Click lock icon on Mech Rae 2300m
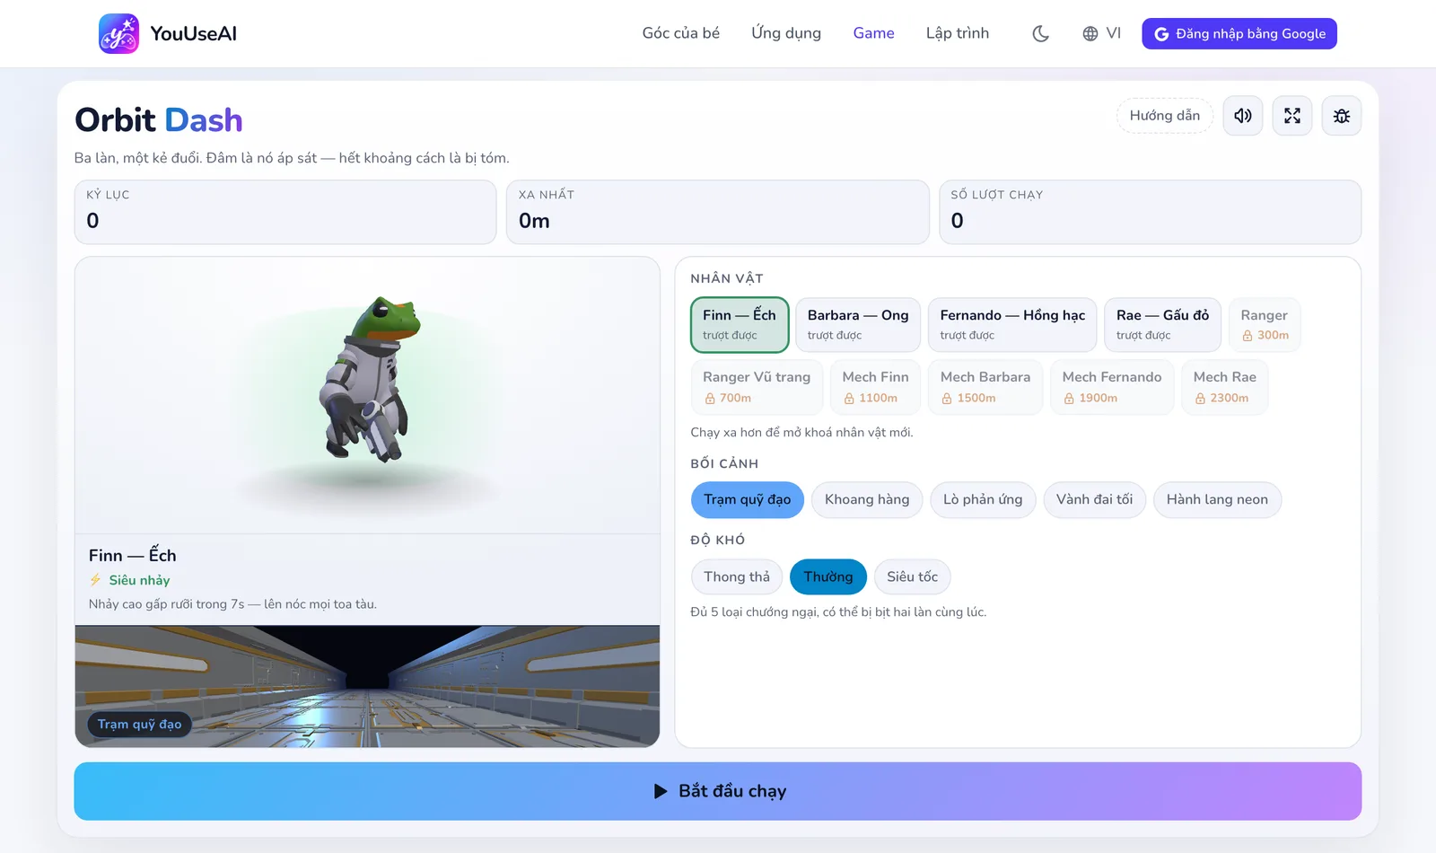The image size is (1436, 853). click(x=1200, y=399)
